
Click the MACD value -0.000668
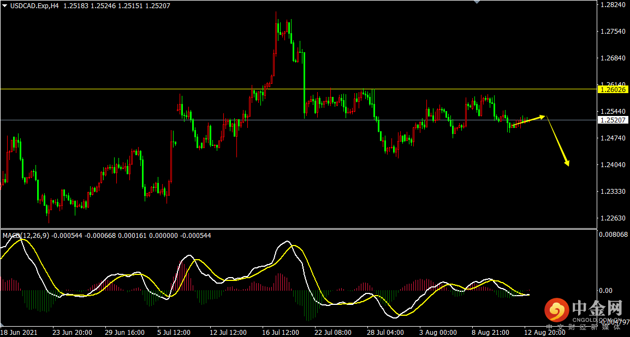tap(99, 236)
